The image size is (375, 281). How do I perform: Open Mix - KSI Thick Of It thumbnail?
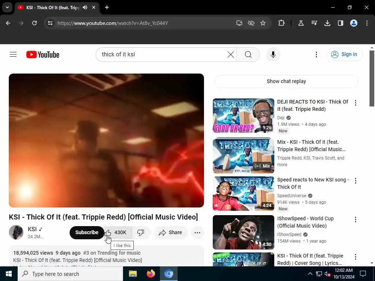(244, 155)
